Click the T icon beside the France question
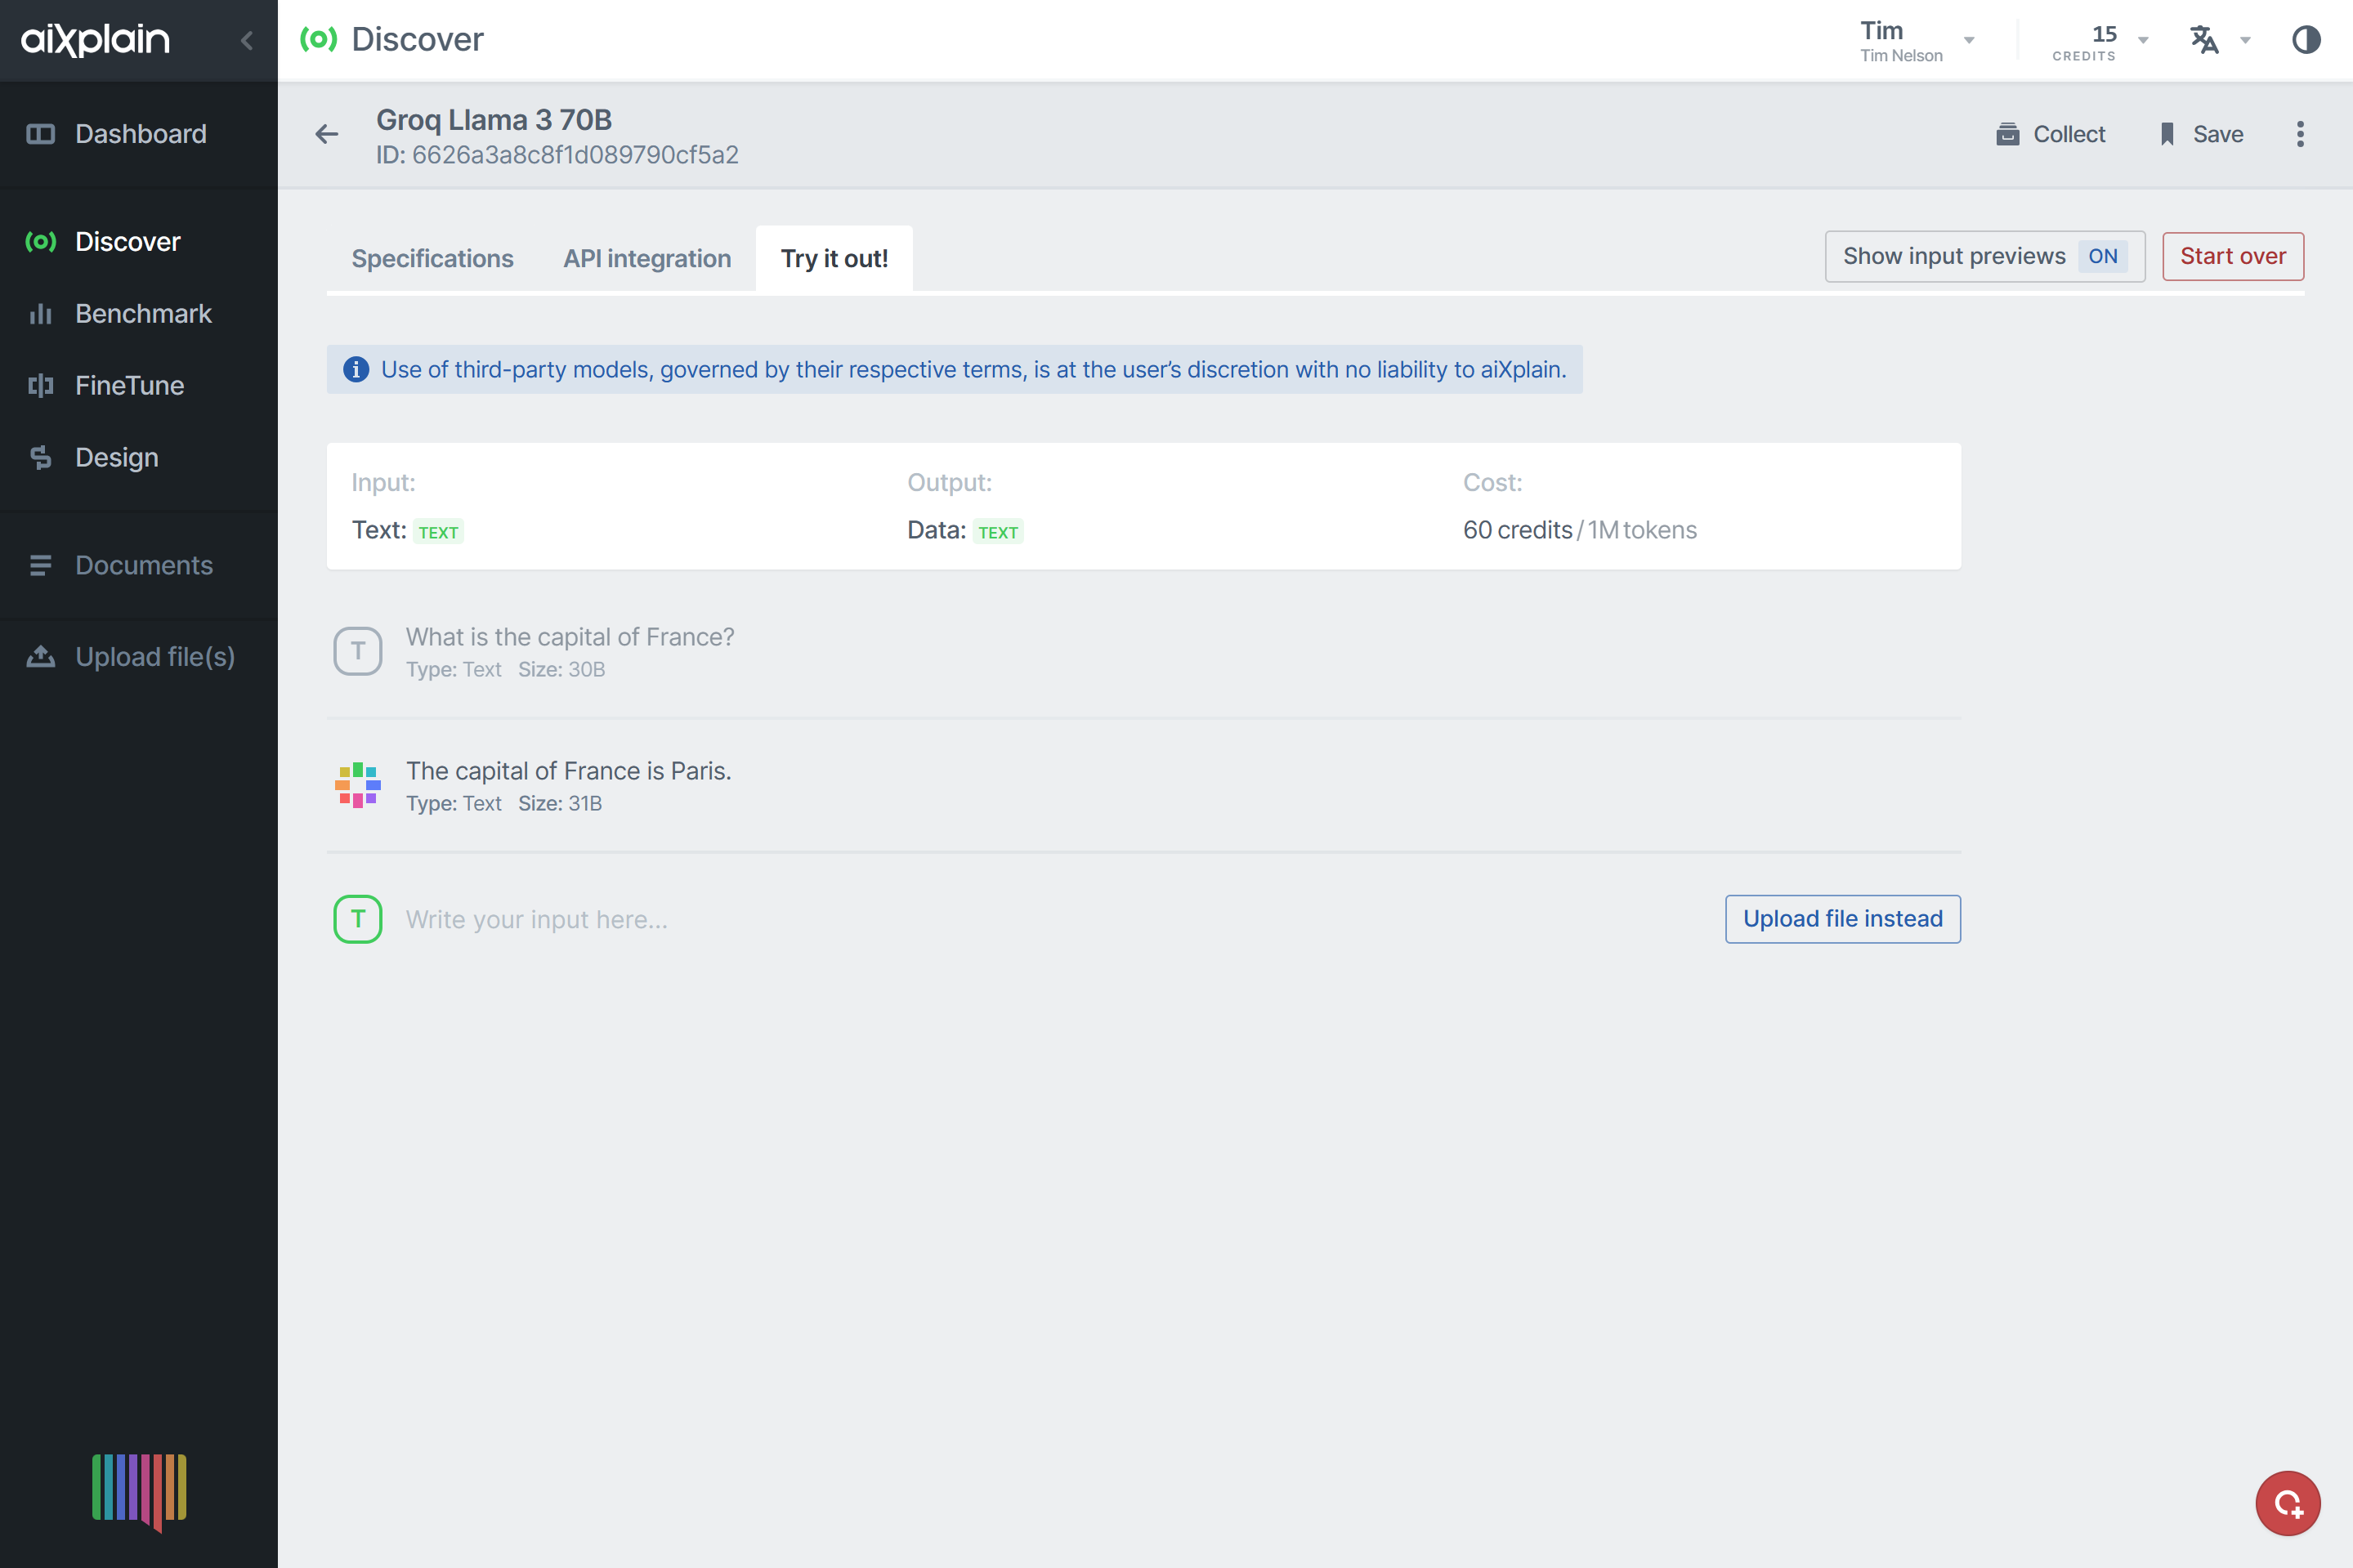 [x=358, y=651]
